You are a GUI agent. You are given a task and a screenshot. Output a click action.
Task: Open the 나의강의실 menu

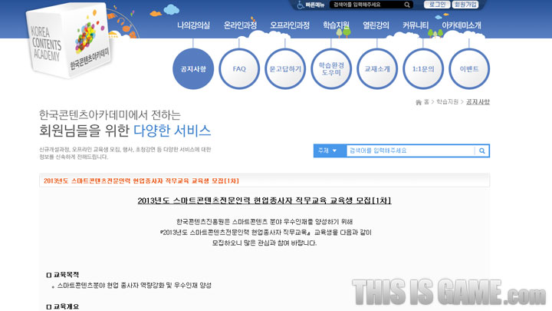click(x=193, y=25)
